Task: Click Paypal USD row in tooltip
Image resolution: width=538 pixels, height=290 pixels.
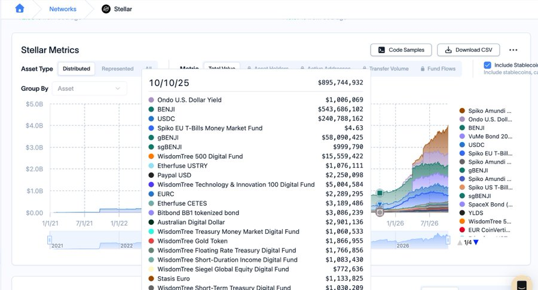Action: 256,175
